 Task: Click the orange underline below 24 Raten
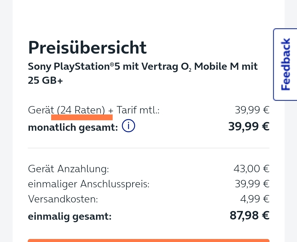[x=82, y=117]
